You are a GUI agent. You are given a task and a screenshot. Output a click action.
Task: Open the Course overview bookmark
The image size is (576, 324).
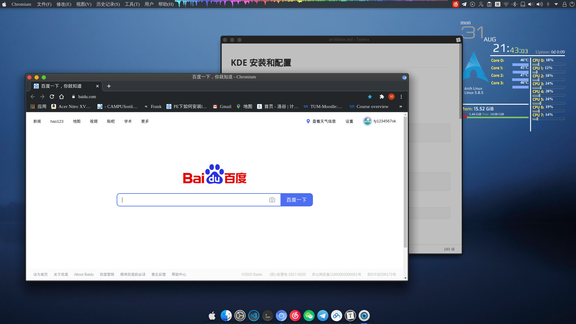click(x=369, y=106)
